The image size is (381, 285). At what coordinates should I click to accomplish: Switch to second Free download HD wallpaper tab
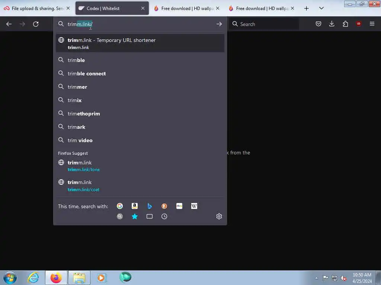tap(262, 9)
